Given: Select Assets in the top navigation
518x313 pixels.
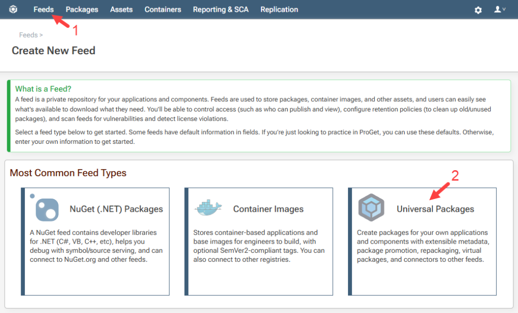Looking at the screenshot, I should point(121,10).
